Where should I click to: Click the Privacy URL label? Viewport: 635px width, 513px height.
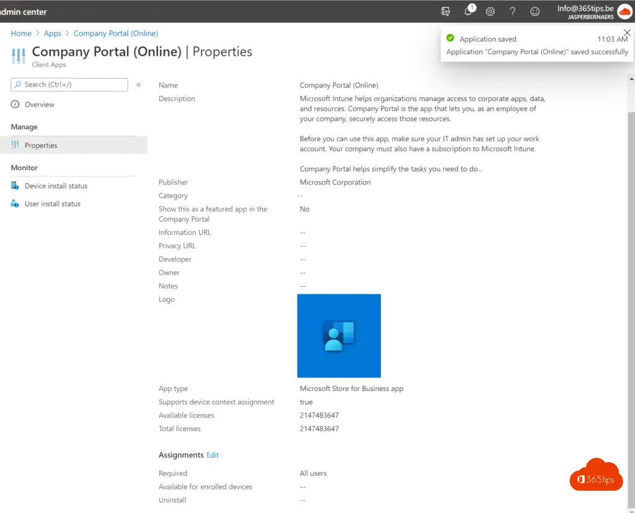(177, 245)
